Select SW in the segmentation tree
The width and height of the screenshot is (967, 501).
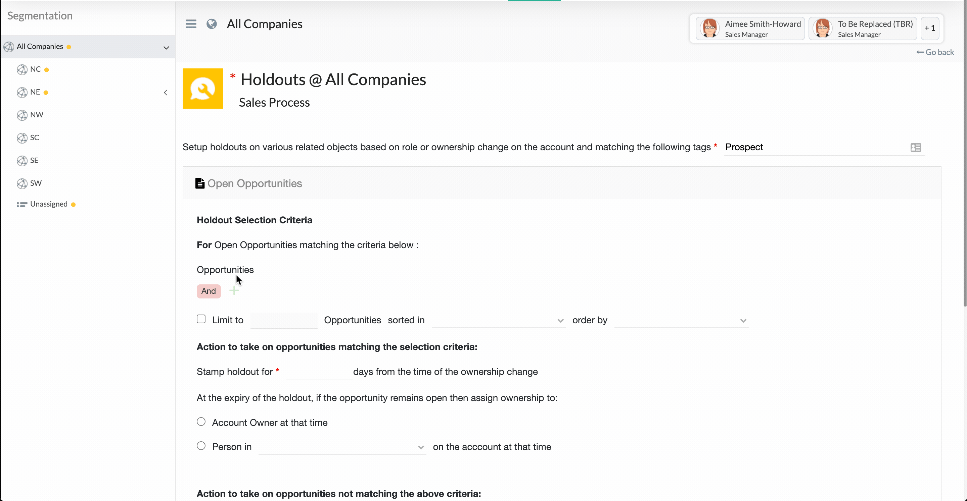coord(36,183)
